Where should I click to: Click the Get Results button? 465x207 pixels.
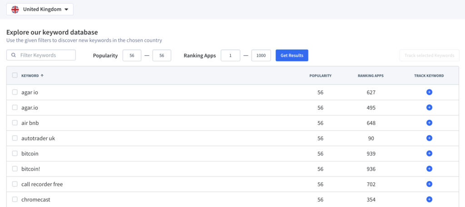pyautogui.click(x=292, y=55)
